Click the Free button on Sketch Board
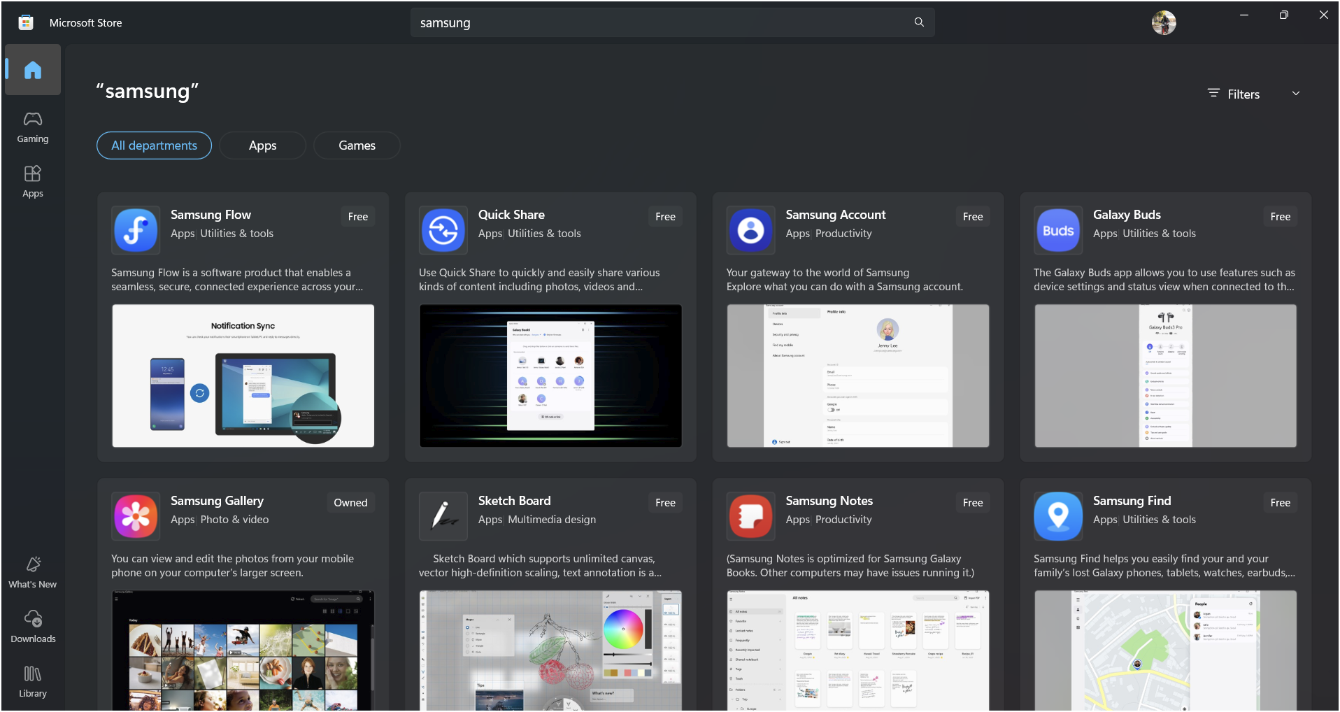 (x=666, y=503)
